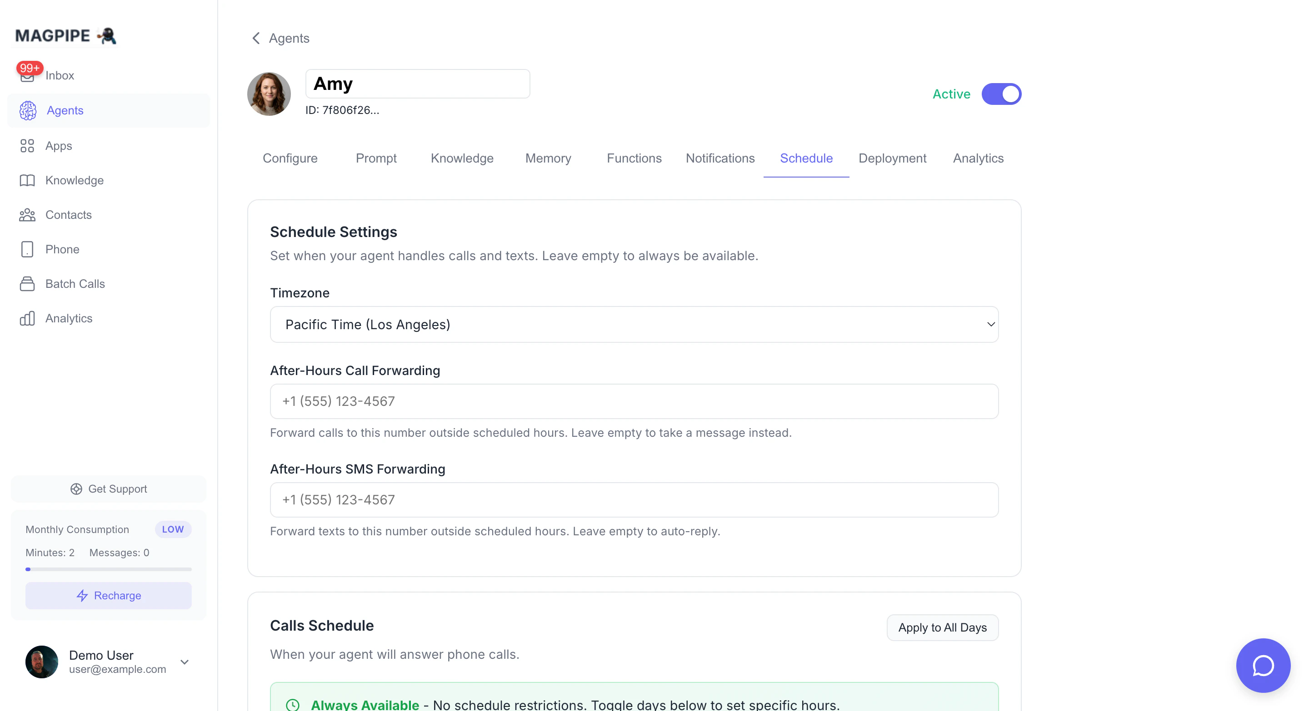Click the Phone device icon
Viewport: 1309px width, 711px height.
[27, 249]
